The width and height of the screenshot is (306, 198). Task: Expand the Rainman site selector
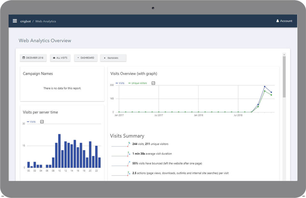point(113,58)
